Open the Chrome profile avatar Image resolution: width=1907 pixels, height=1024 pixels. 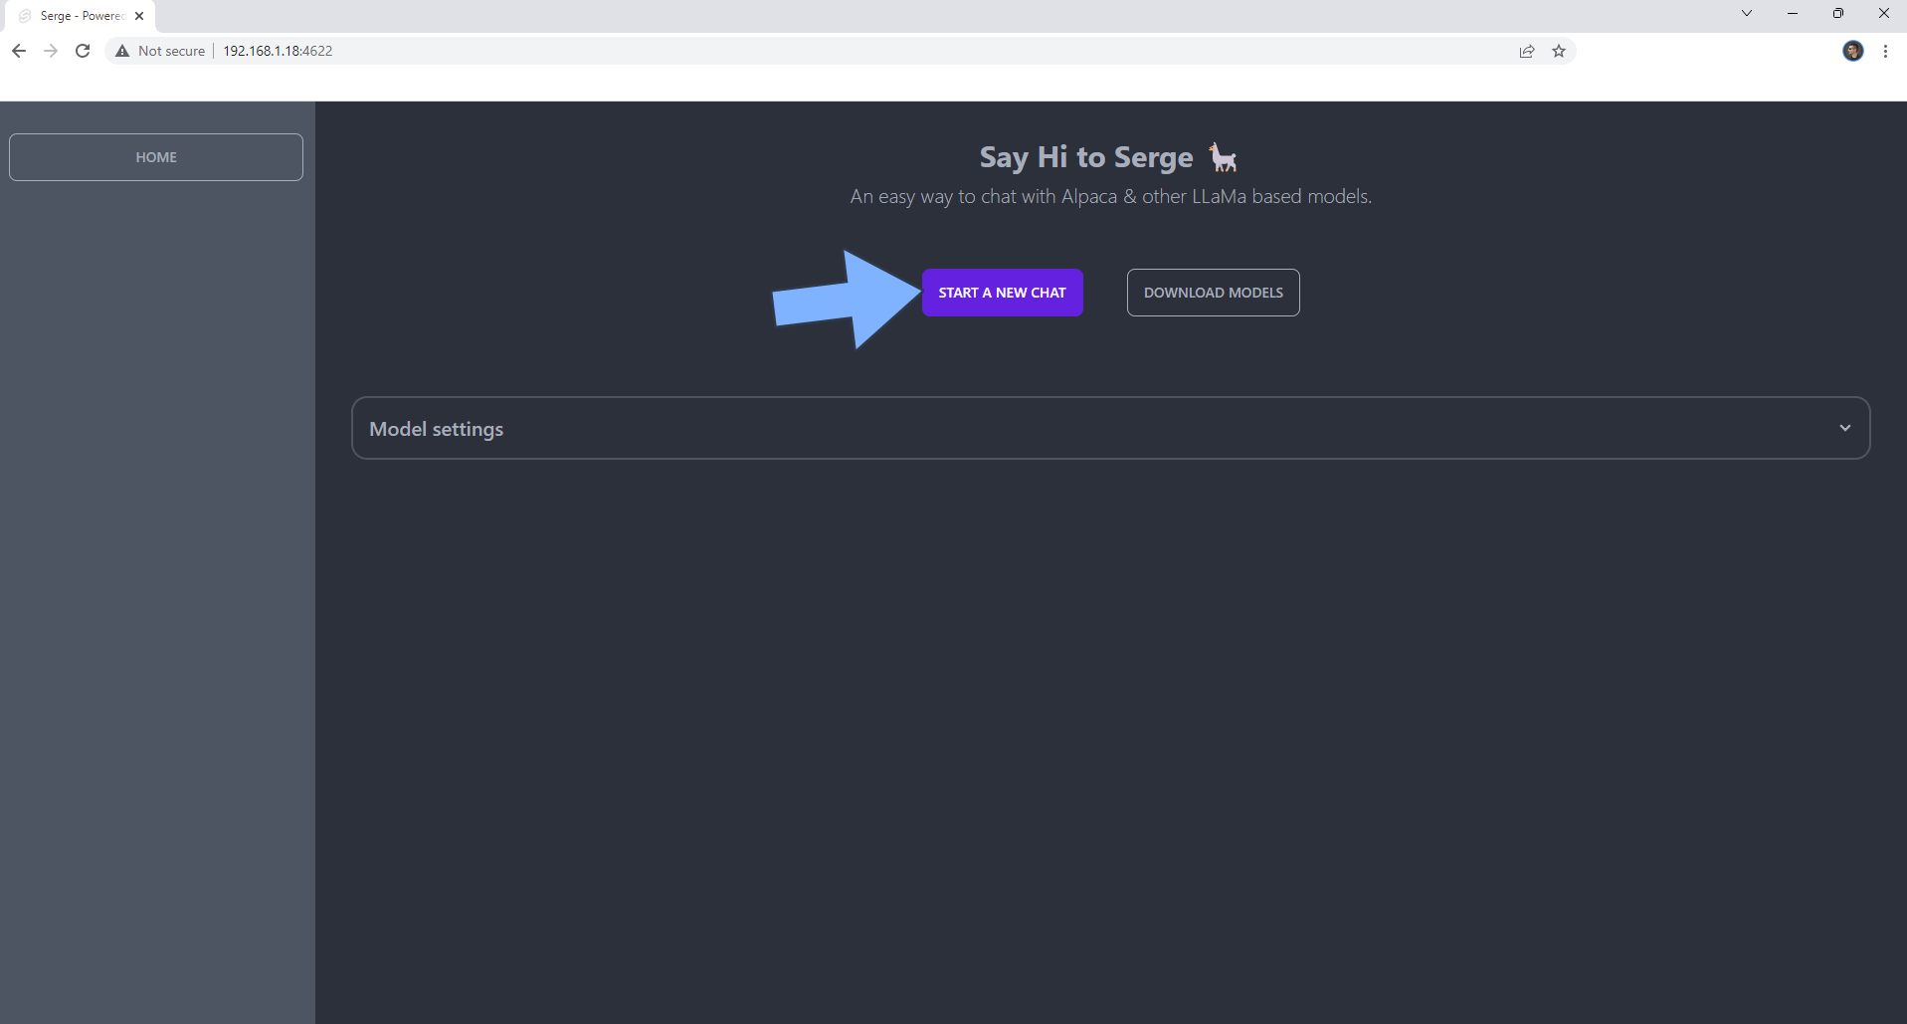[x=1852, y=51]
